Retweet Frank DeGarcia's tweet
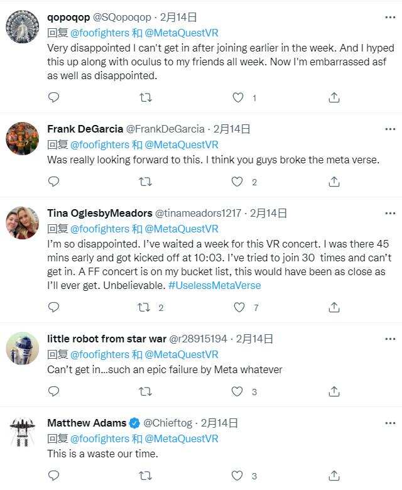Viewport: 402px width, 490px height. [145, 182]
